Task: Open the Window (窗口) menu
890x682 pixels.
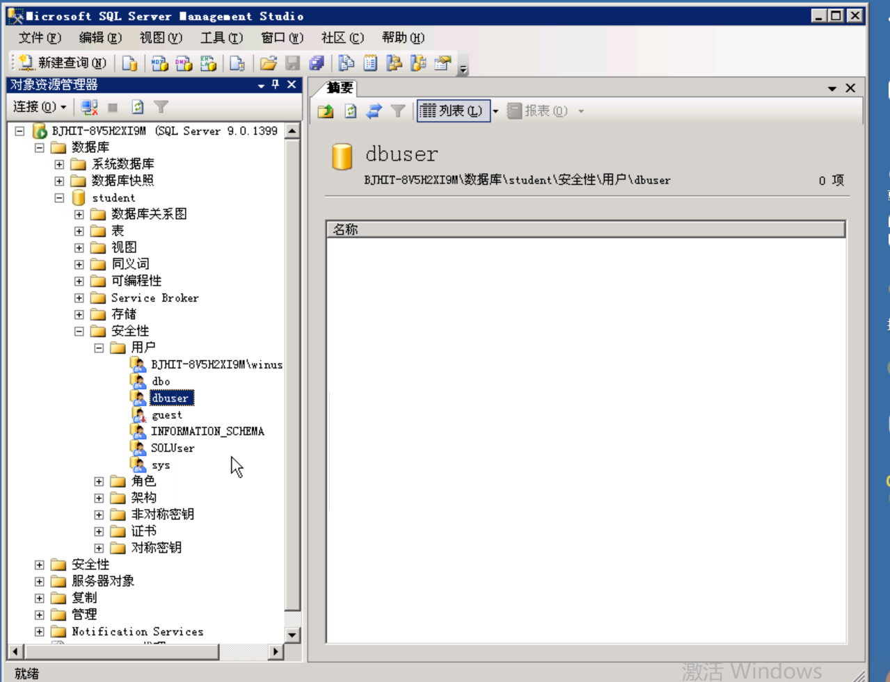Action: coord(282,38)
